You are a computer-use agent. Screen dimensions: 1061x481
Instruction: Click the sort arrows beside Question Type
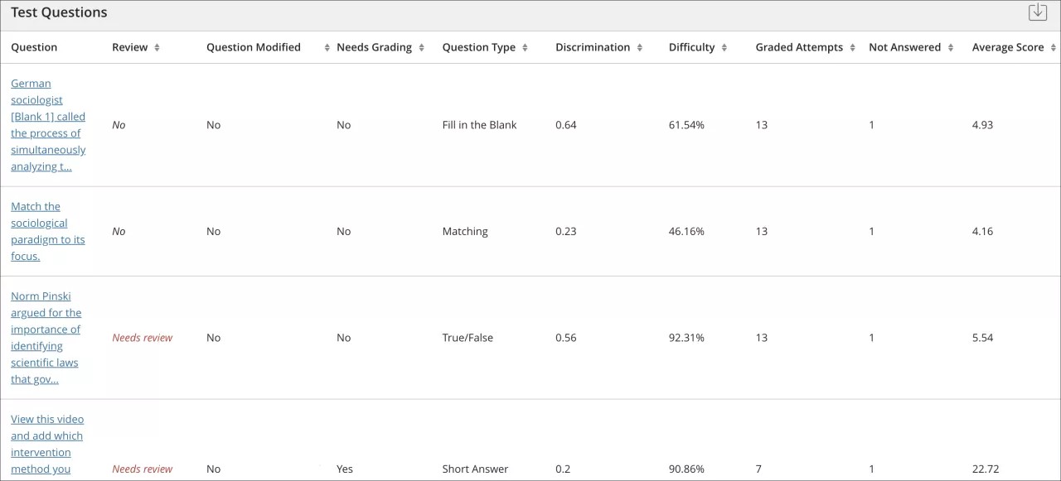(x=526, y=47)
